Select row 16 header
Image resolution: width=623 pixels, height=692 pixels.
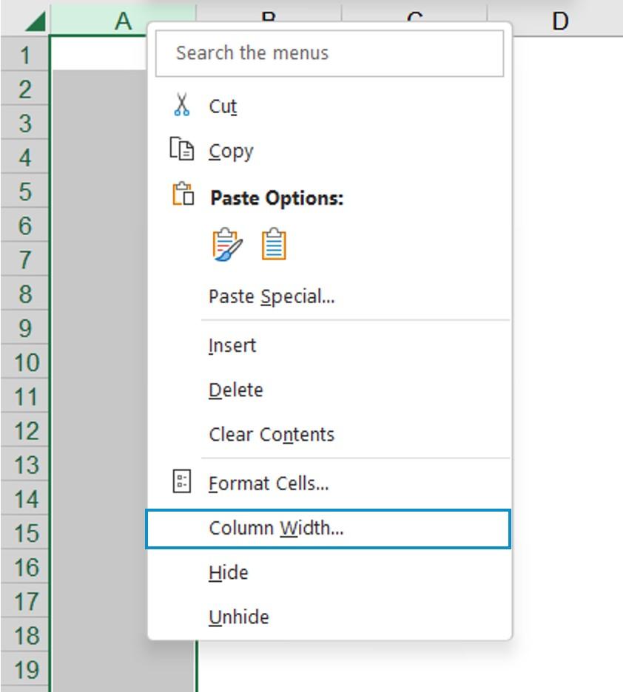coord(24,566)
